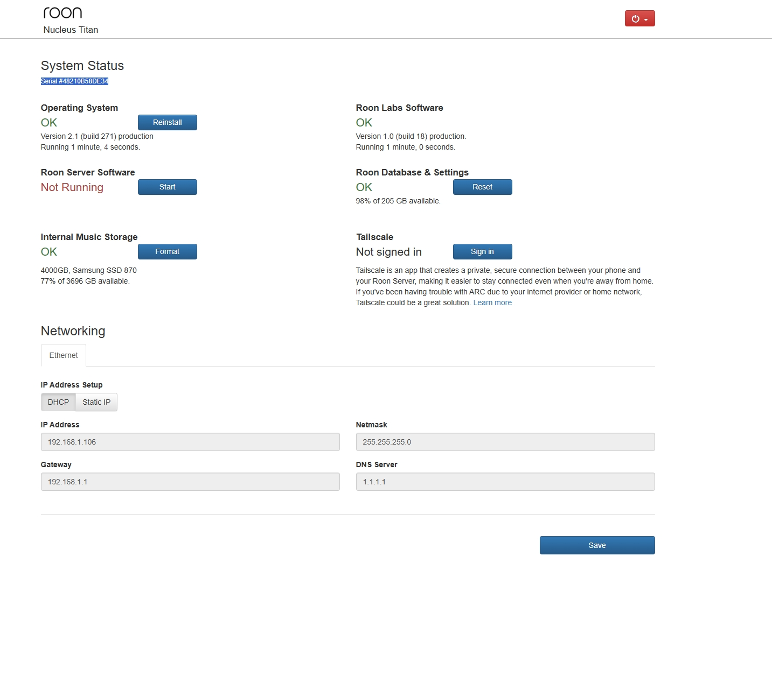Click the 'IP Address Setup' label
The height and width of the screenshot is (676, 772).
(x=72, y=385)
